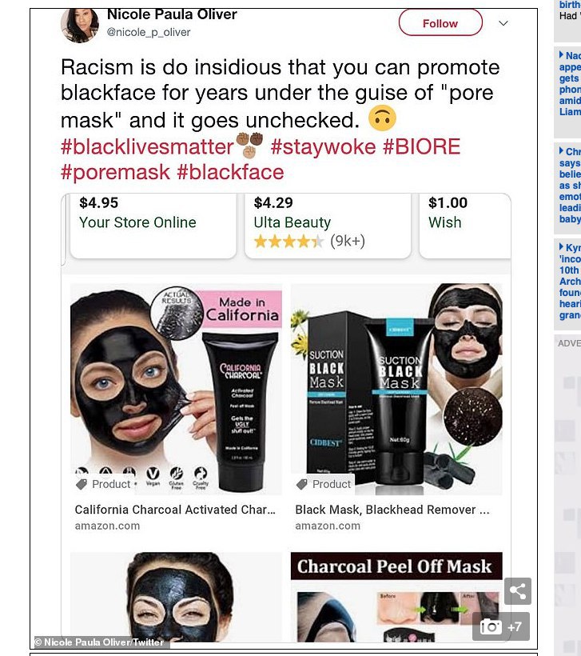Open the tweet options chevron next to Follow
Viewport: 581px width, 656px height.
pos(503,23)
